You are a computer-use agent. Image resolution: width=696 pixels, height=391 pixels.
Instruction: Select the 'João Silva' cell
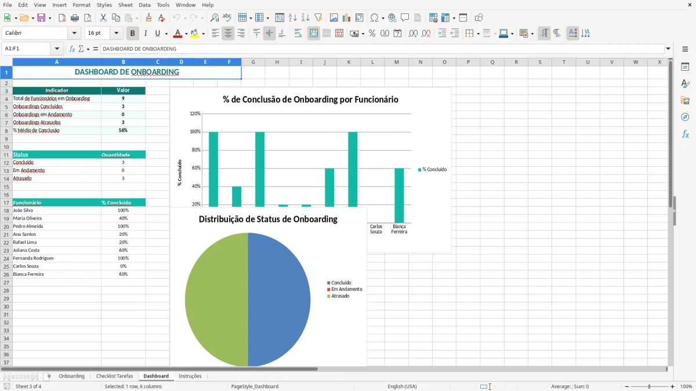tap(57, 210)
